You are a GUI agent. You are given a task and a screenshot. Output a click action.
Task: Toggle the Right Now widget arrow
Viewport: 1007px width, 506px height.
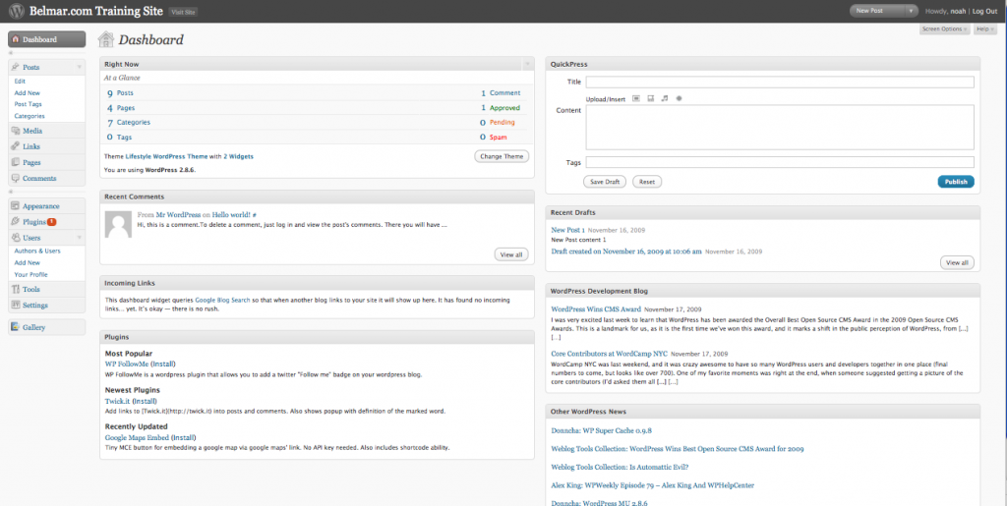pos(527,64)
